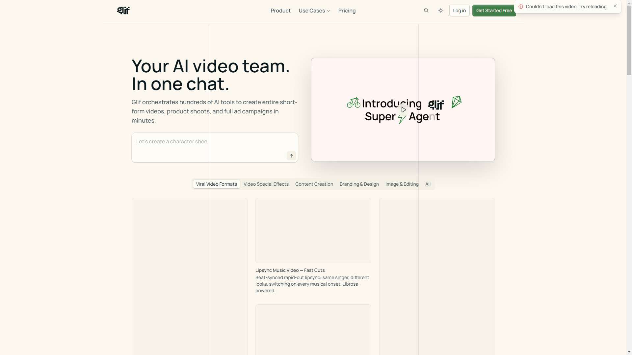The width and height of the screenshot is (632, 355).
Task: Play the Introducing Super Agent video
Action: tap(404, 110)
